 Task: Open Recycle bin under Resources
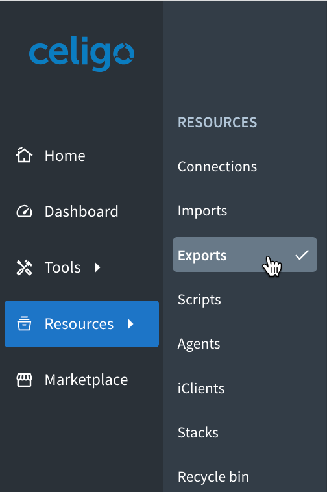click(x=213, y=477)
